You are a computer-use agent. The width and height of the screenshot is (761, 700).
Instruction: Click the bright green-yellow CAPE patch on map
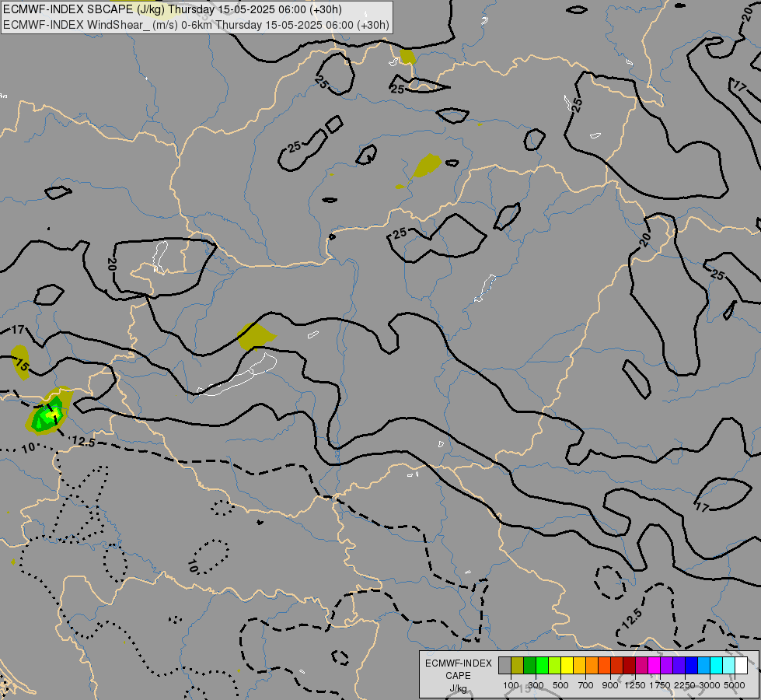click(x=49, y=415)
